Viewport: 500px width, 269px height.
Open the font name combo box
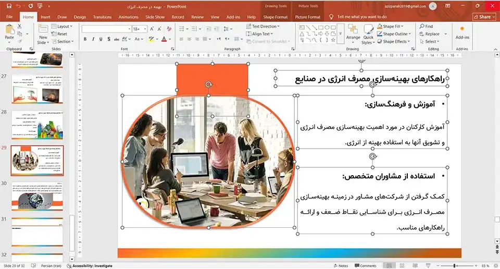pyautogui.click(x=106, y=29)
